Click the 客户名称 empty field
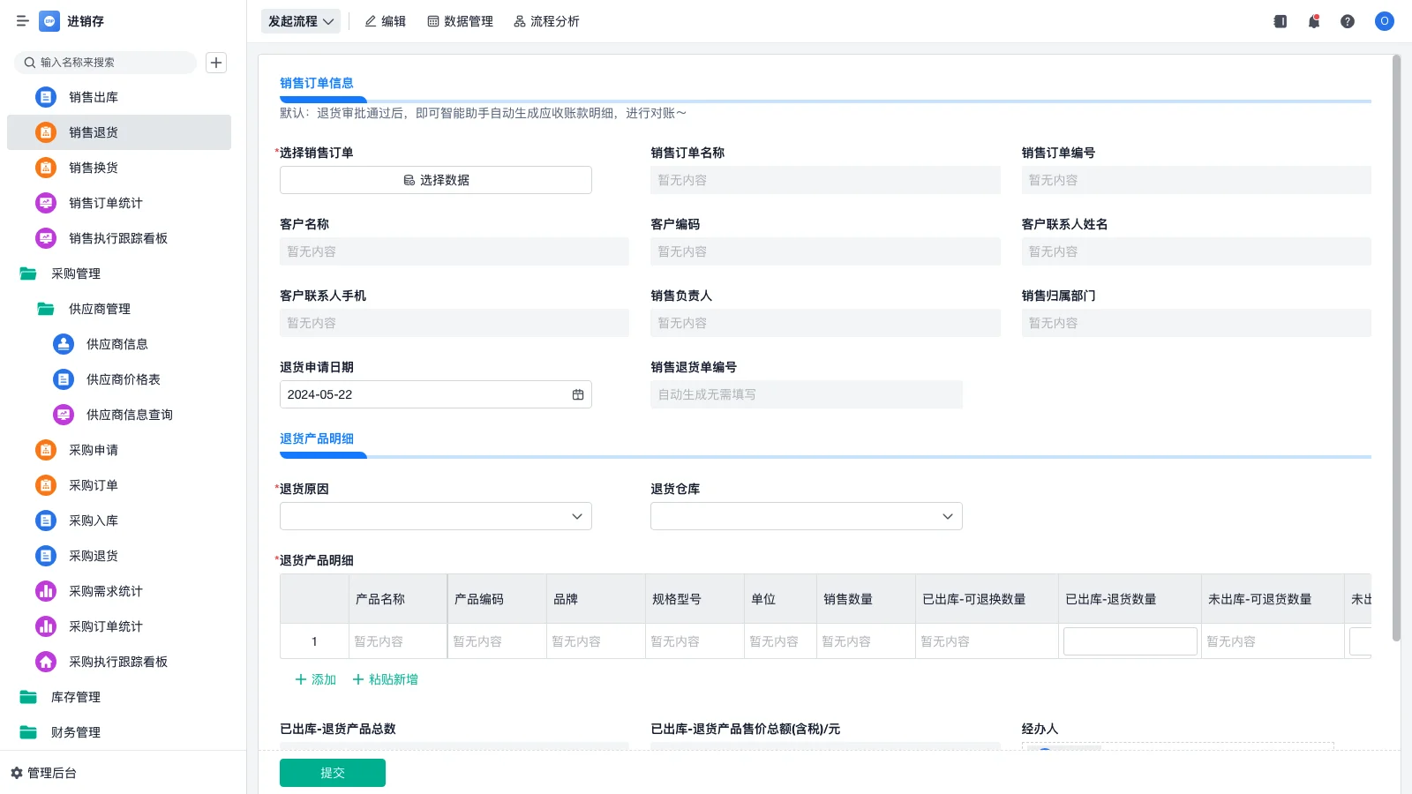1412x794 pixels. pos(454,251)
